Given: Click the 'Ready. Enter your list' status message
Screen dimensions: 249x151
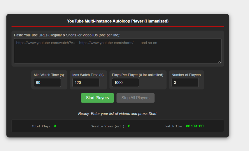Looking at the screenshot, I should [118, 114].
